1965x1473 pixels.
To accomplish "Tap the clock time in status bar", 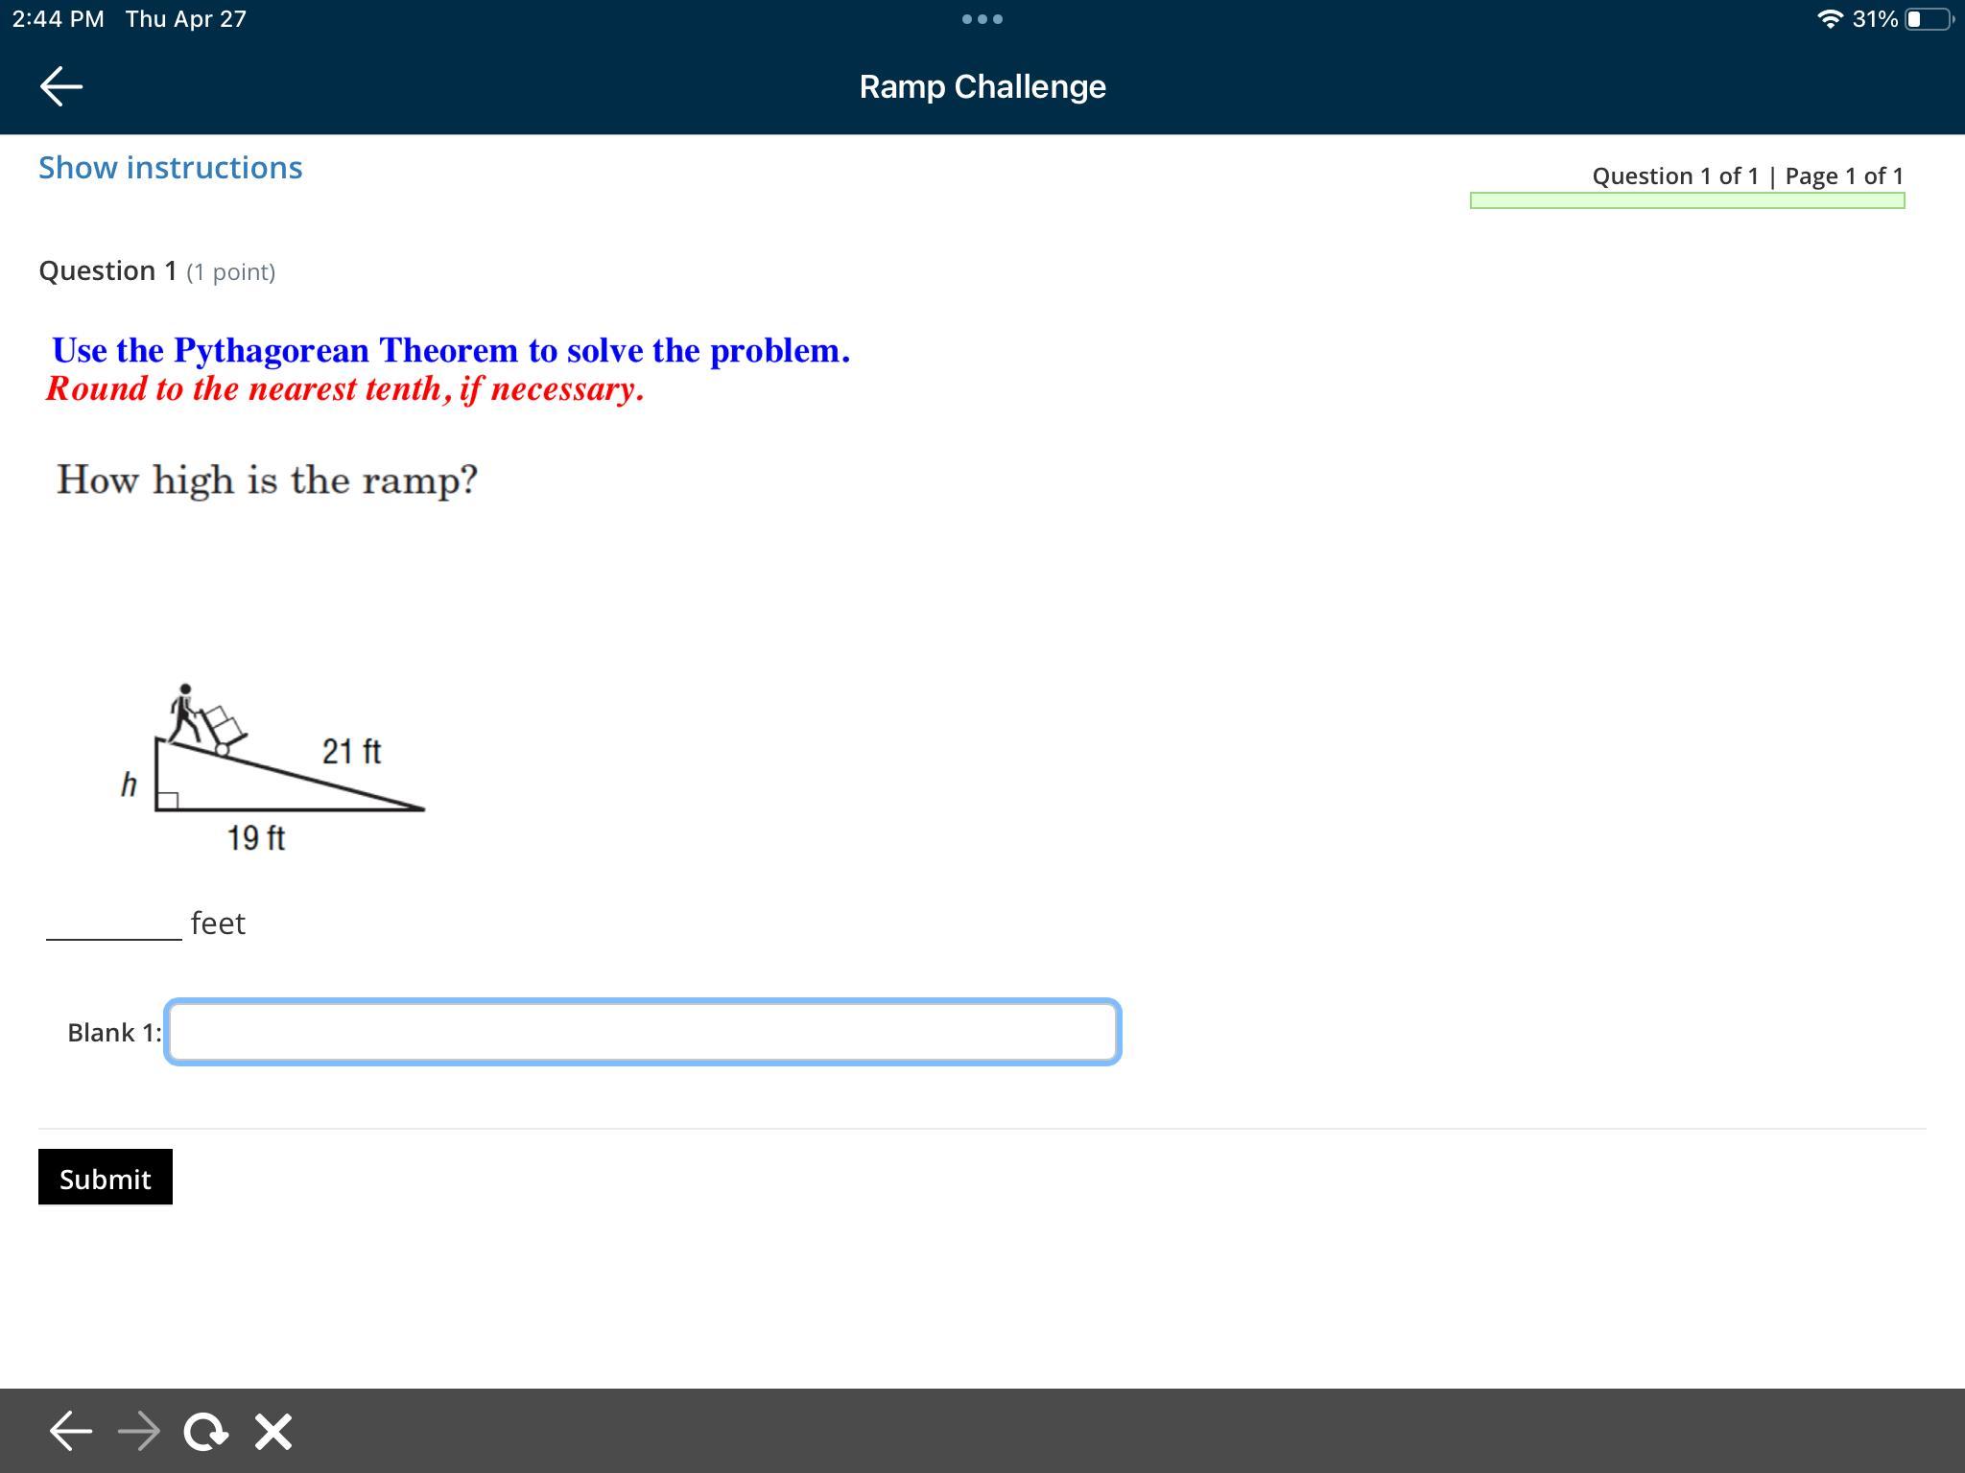I will point(58,19).
